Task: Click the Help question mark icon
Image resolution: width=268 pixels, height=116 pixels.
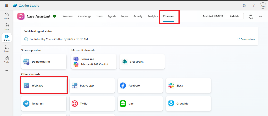Action: [x=253, y=5]
